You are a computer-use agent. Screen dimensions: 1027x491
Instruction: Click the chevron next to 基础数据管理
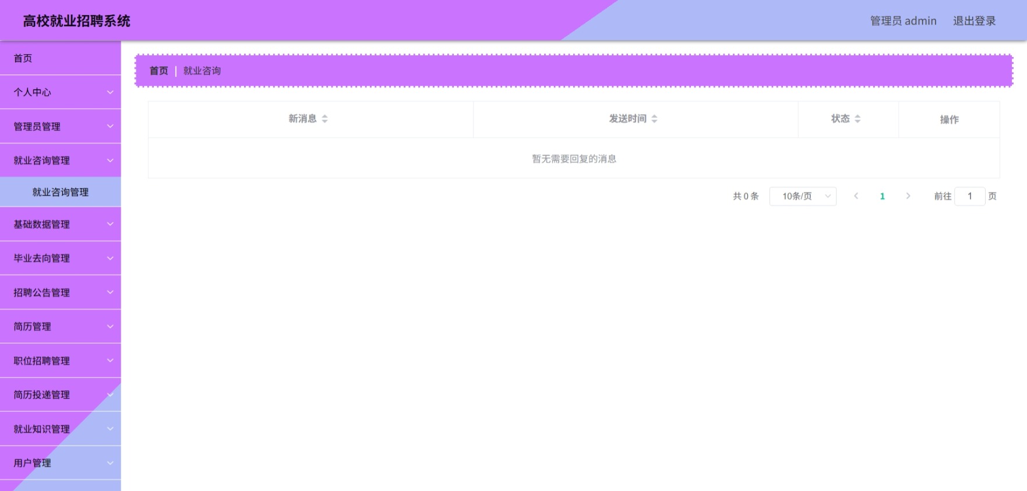(x=110, y=224)
